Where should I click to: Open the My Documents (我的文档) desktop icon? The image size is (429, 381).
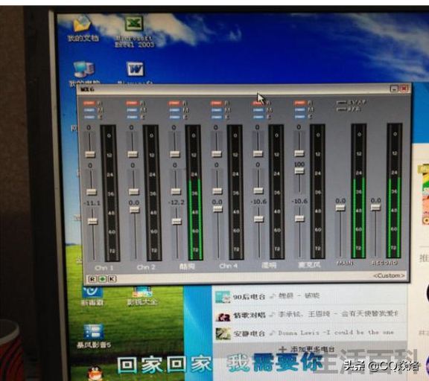pyautogui.click(x=83, y=28)
